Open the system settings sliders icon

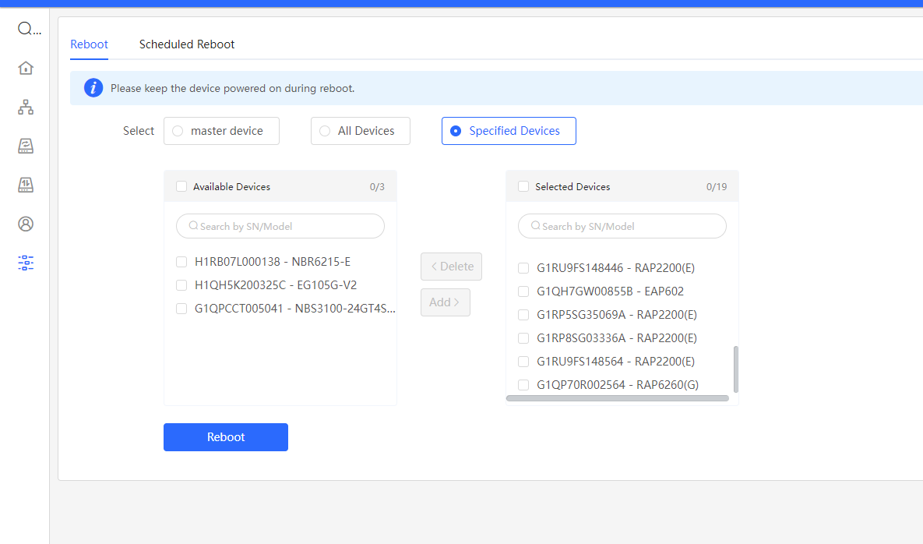[x=25, y=263]
